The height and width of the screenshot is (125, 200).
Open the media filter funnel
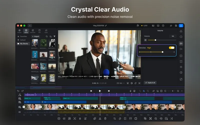click(54, 36)
